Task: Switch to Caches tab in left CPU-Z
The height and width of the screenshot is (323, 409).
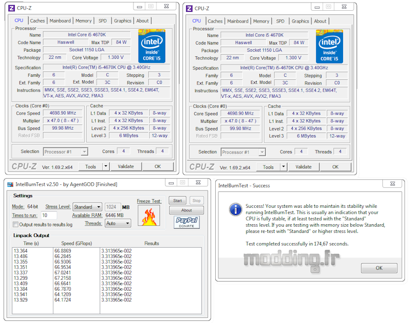Action: [x=37, y=20]
